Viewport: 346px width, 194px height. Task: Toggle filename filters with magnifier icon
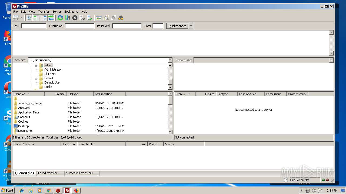[x=106, y=18]
